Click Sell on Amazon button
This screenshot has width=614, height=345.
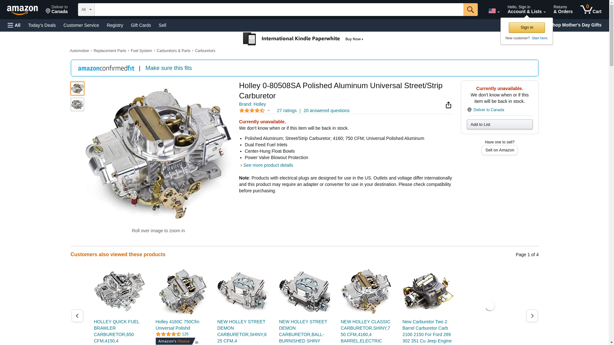(499, 150)
